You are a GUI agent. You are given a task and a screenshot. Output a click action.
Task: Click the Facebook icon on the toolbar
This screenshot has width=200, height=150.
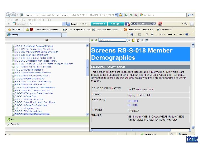tap(127, 24)
